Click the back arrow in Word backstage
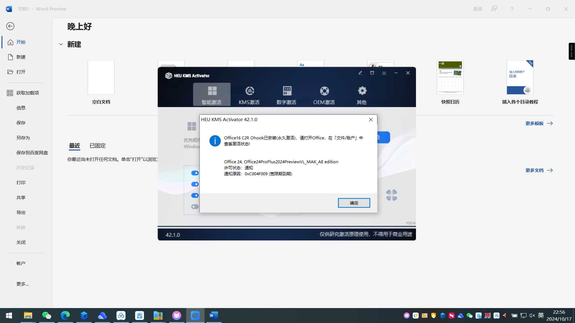This screenshot has width=575, height=323. pyautogui.click(x=10, y=26)
